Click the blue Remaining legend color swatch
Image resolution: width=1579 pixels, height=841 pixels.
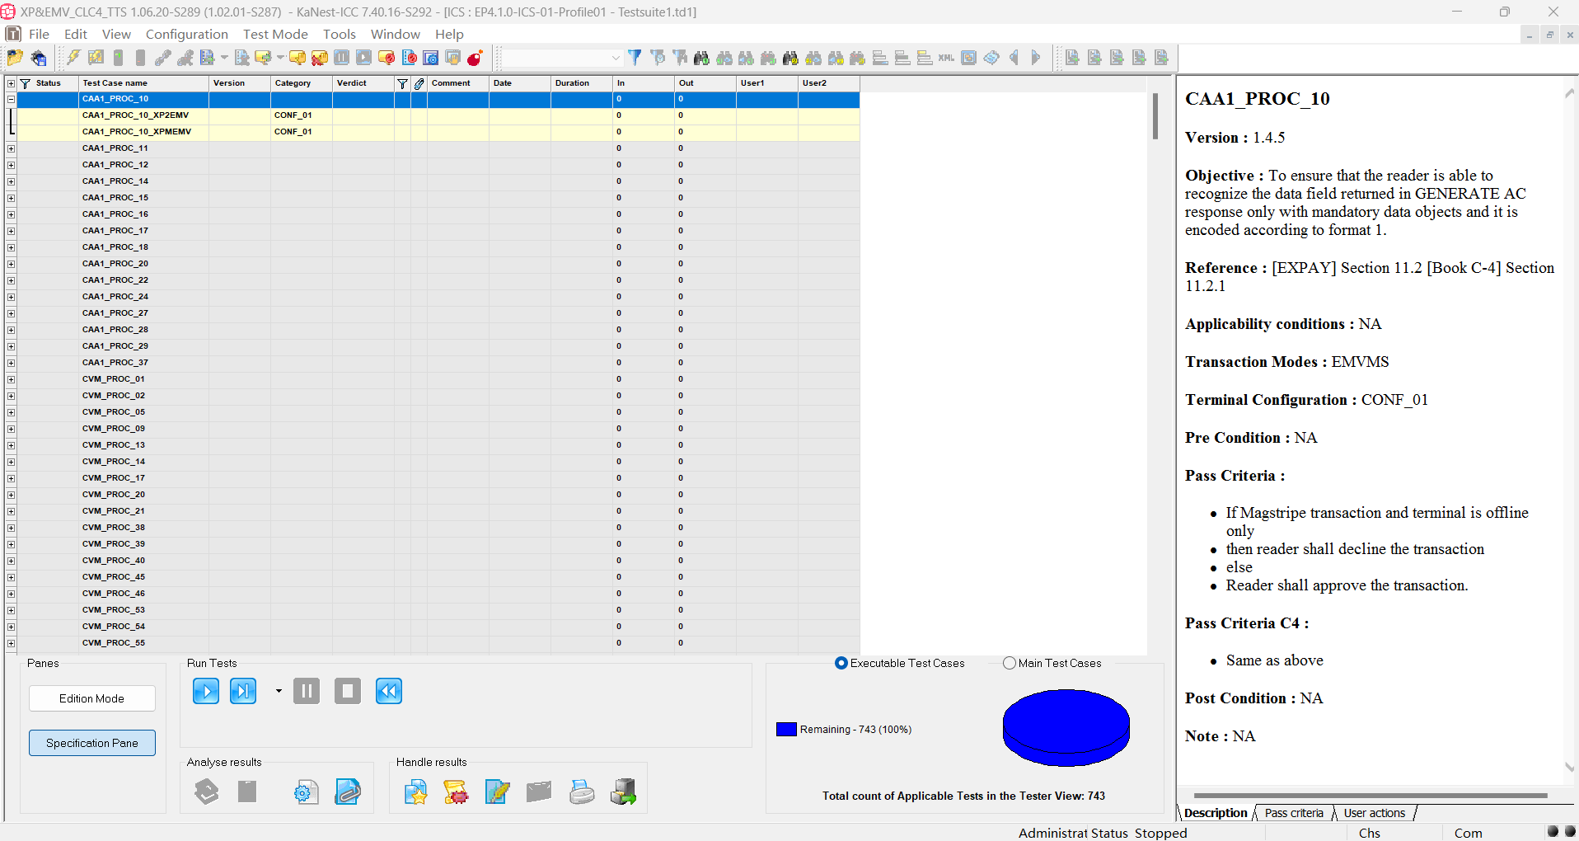click(x=786, y=730)
